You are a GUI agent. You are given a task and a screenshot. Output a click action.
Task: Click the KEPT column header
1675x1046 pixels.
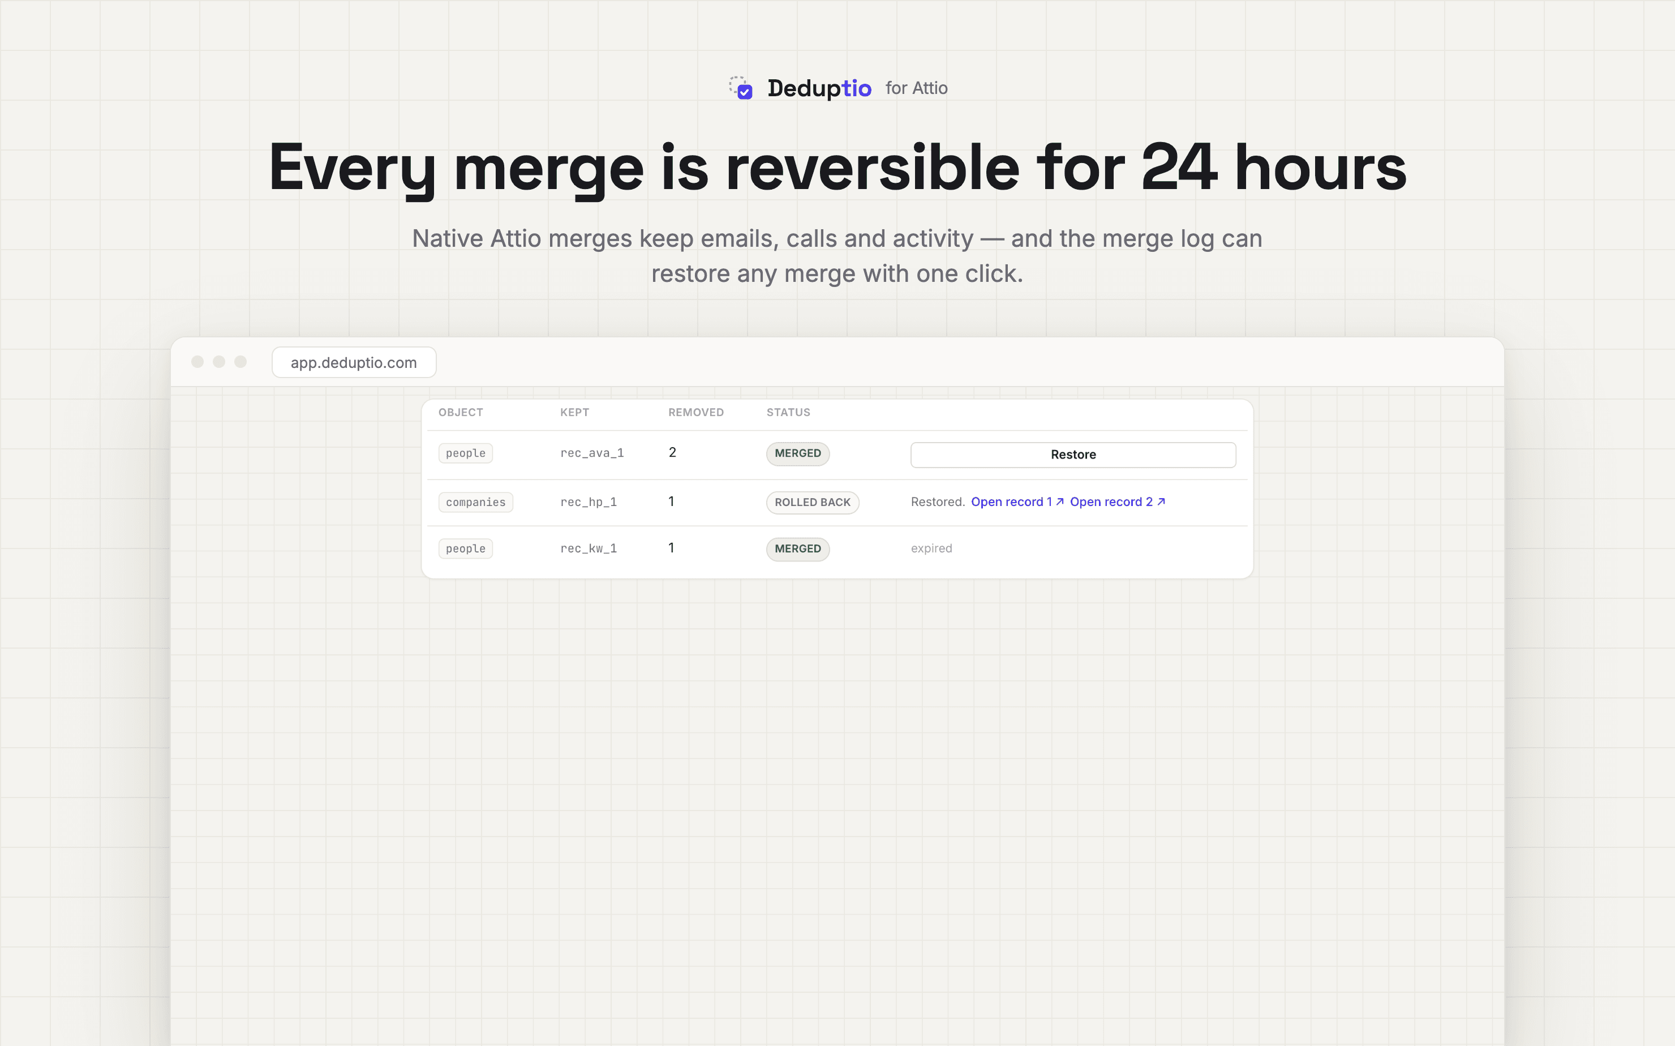575,412
